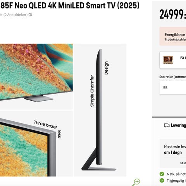The height and width of the screenshot is (186, 186).
Task: Click the Neo QLED 4K MiniLED product title
Action: pyautogui.click(x=70, y=5)
